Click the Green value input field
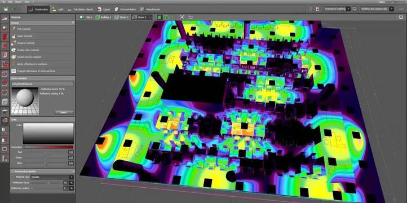The height and width of the screenshot is (203, 407). (70, 157)
